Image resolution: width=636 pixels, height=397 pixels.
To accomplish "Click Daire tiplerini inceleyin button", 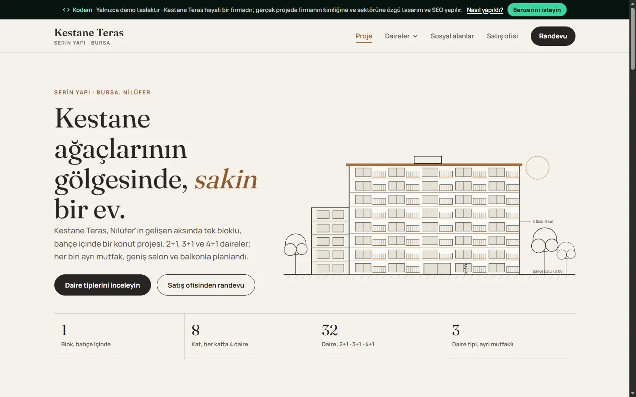I will (102, 285).
